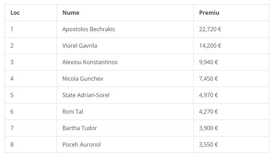The height and width of the screenshot is (155, 277).
Task: Click the Premiu column header
Action: click(x=209, y=13)
